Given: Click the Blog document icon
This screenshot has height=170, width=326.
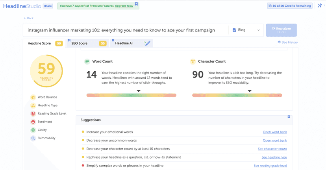Looking at the screenshot, I should click(234, 30).
